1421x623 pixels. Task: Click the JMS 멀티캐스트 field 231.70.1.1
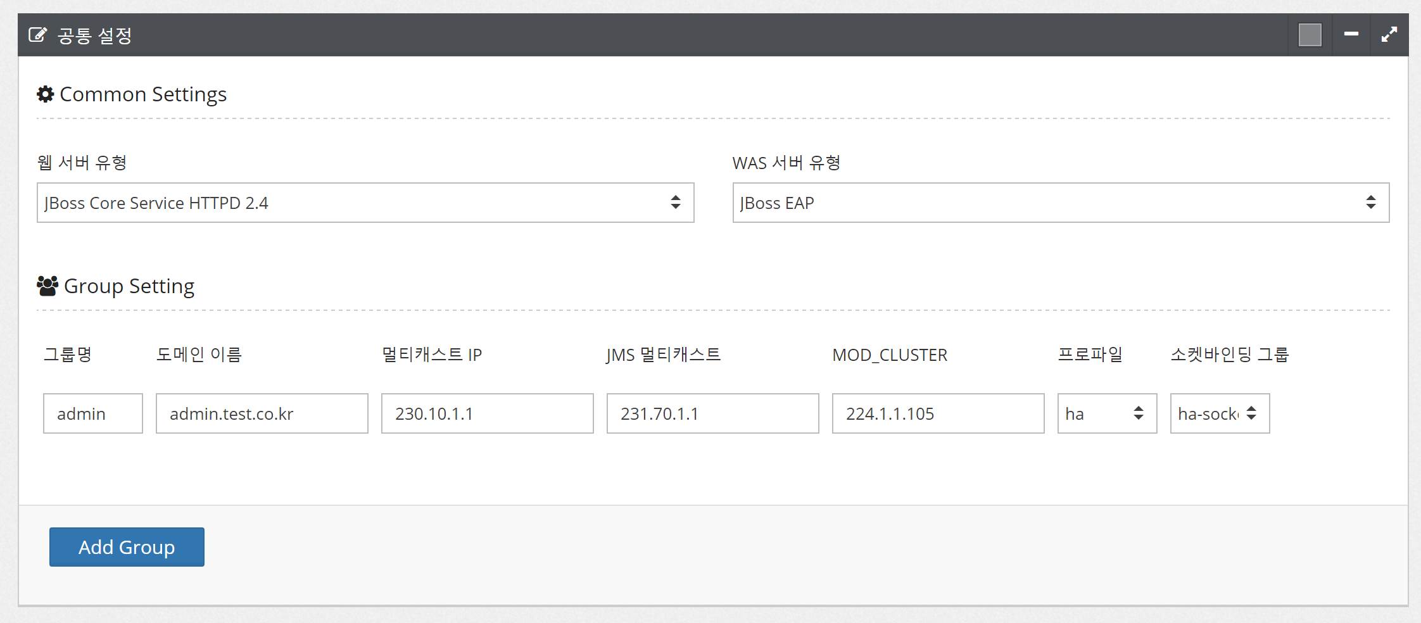712,413
